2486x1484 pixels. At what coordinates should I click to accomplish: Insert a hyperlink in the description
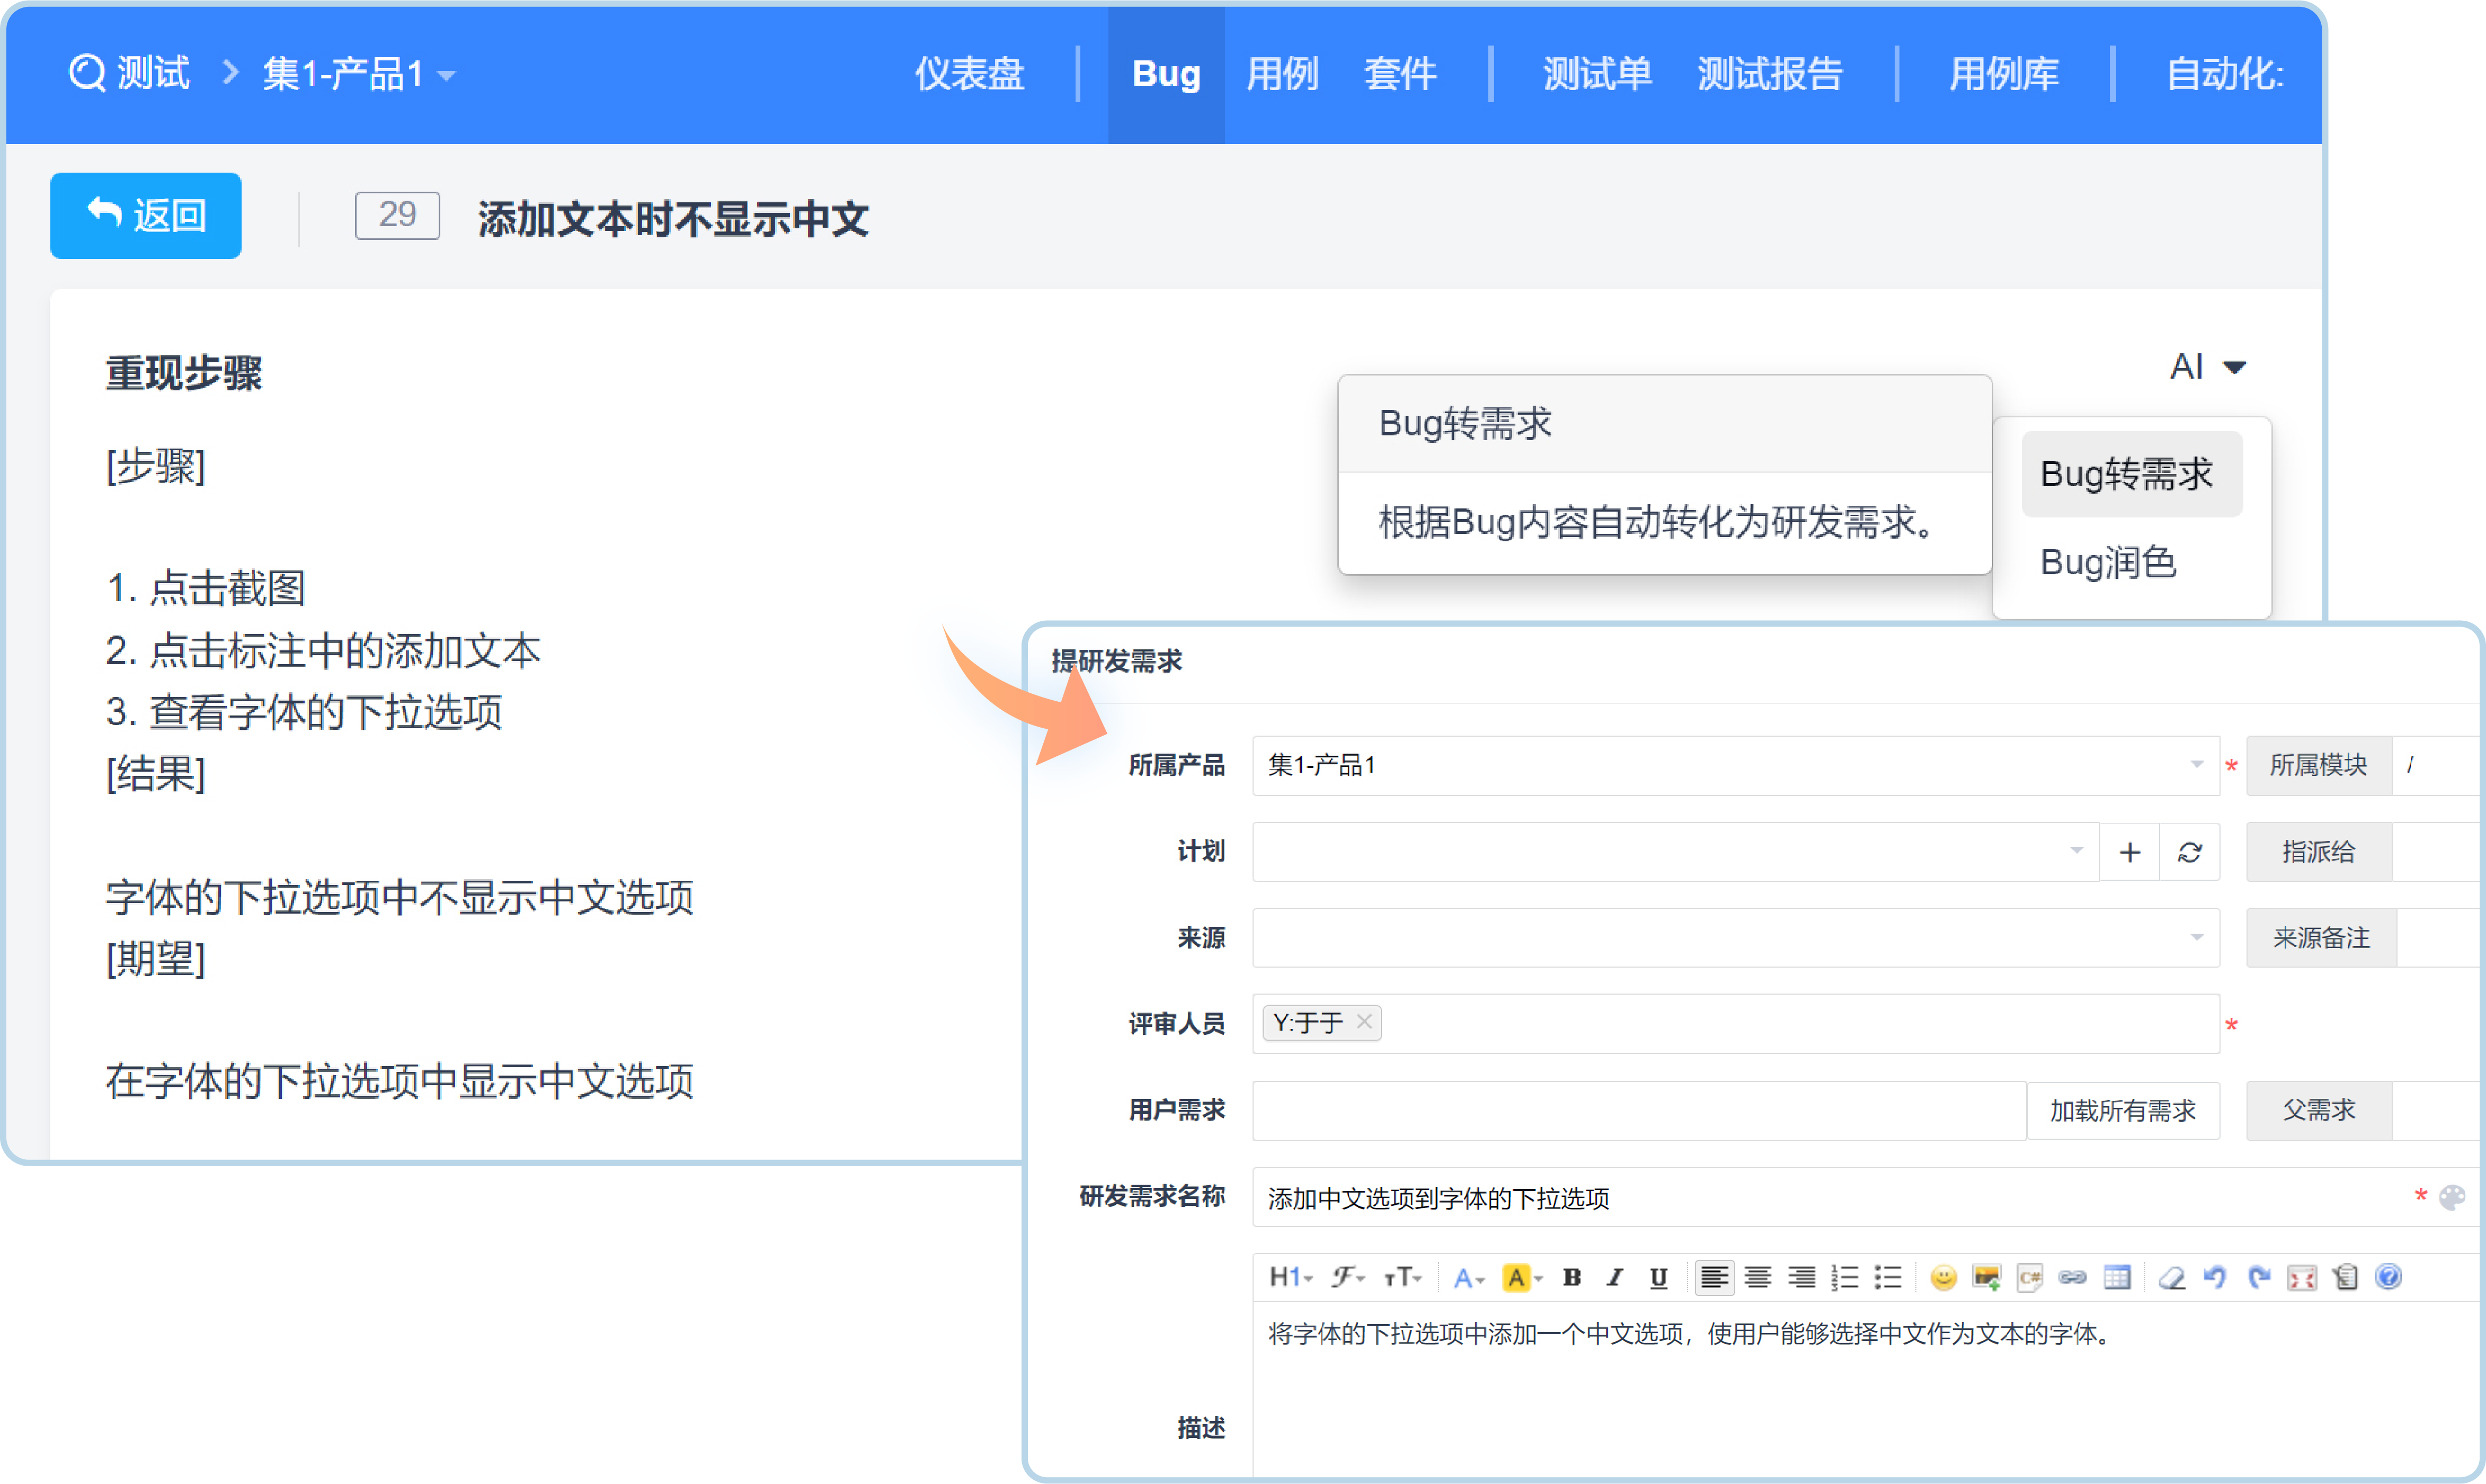[2073, 1277]
